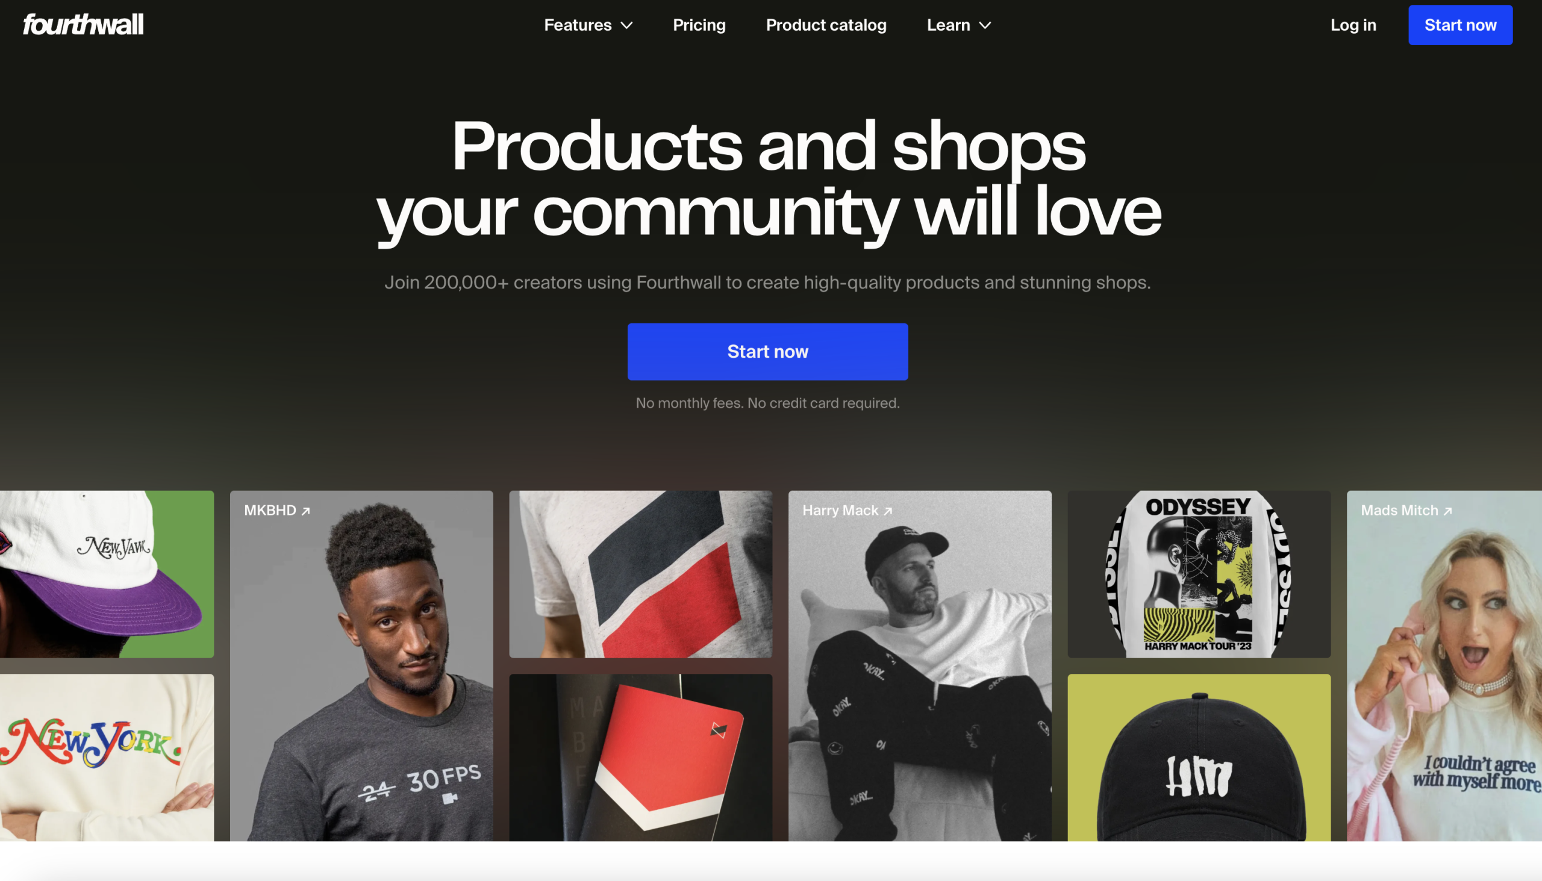Screen dimensions: 1542x881
Task: Open the MKBHD shop link
Action: coord(277,511)
